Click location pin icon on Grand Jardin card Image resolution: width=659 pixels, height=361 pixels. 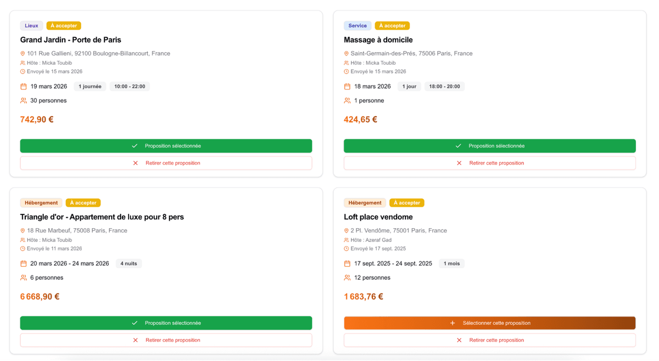coord(23,54)
